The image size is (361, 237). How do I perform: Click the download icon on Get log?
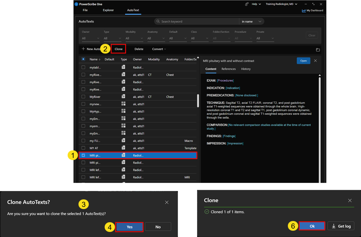334,226
